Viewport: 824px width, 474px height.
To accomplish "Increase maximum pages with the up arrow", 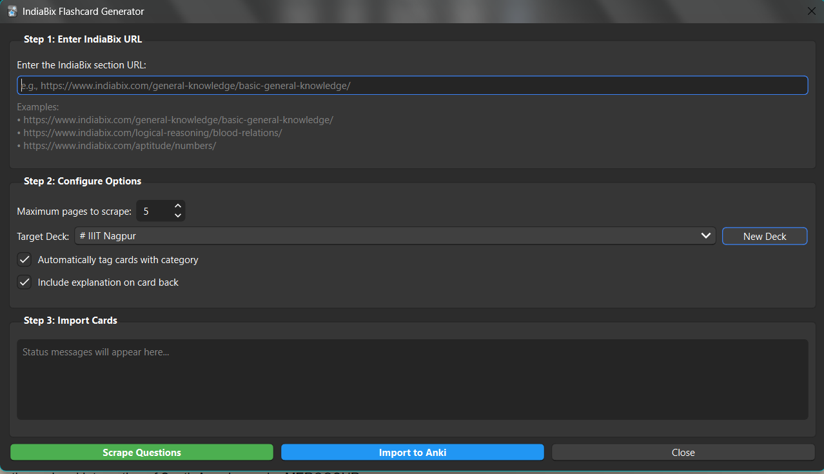I will 177,206.
